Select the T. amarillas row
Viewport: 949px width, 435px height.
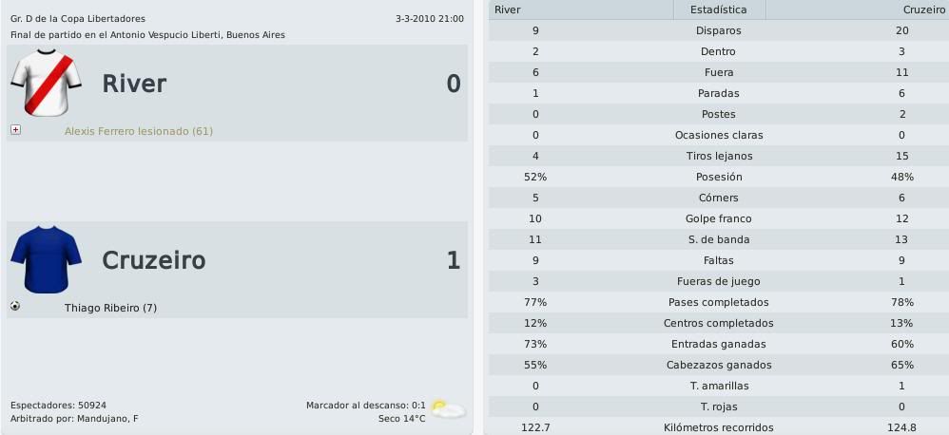point(719,386)
